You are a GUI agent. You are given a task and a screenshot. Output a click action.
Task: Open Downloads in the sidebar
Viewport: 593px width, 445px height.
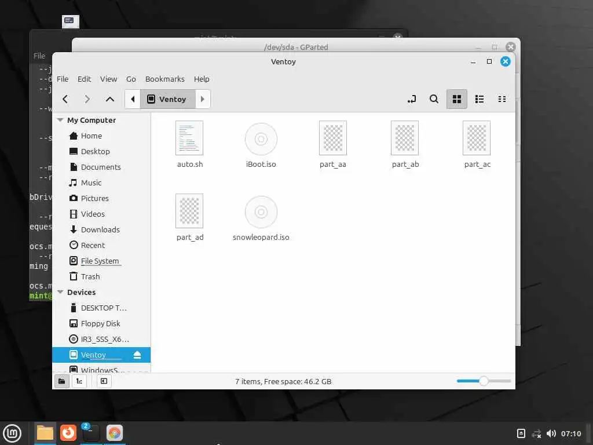tap(101, 229)
